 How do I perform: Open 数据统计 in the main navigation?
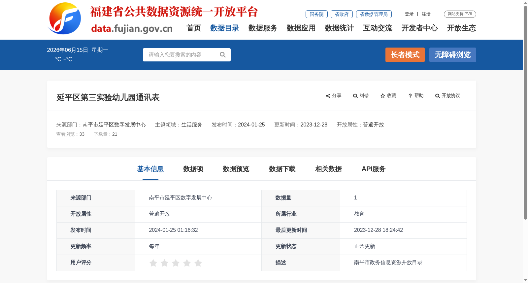(x=340, y=28)
